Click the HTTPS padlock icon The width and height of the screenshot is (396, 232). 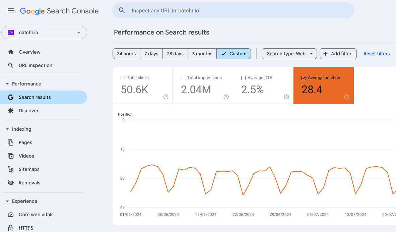[11, 228]
